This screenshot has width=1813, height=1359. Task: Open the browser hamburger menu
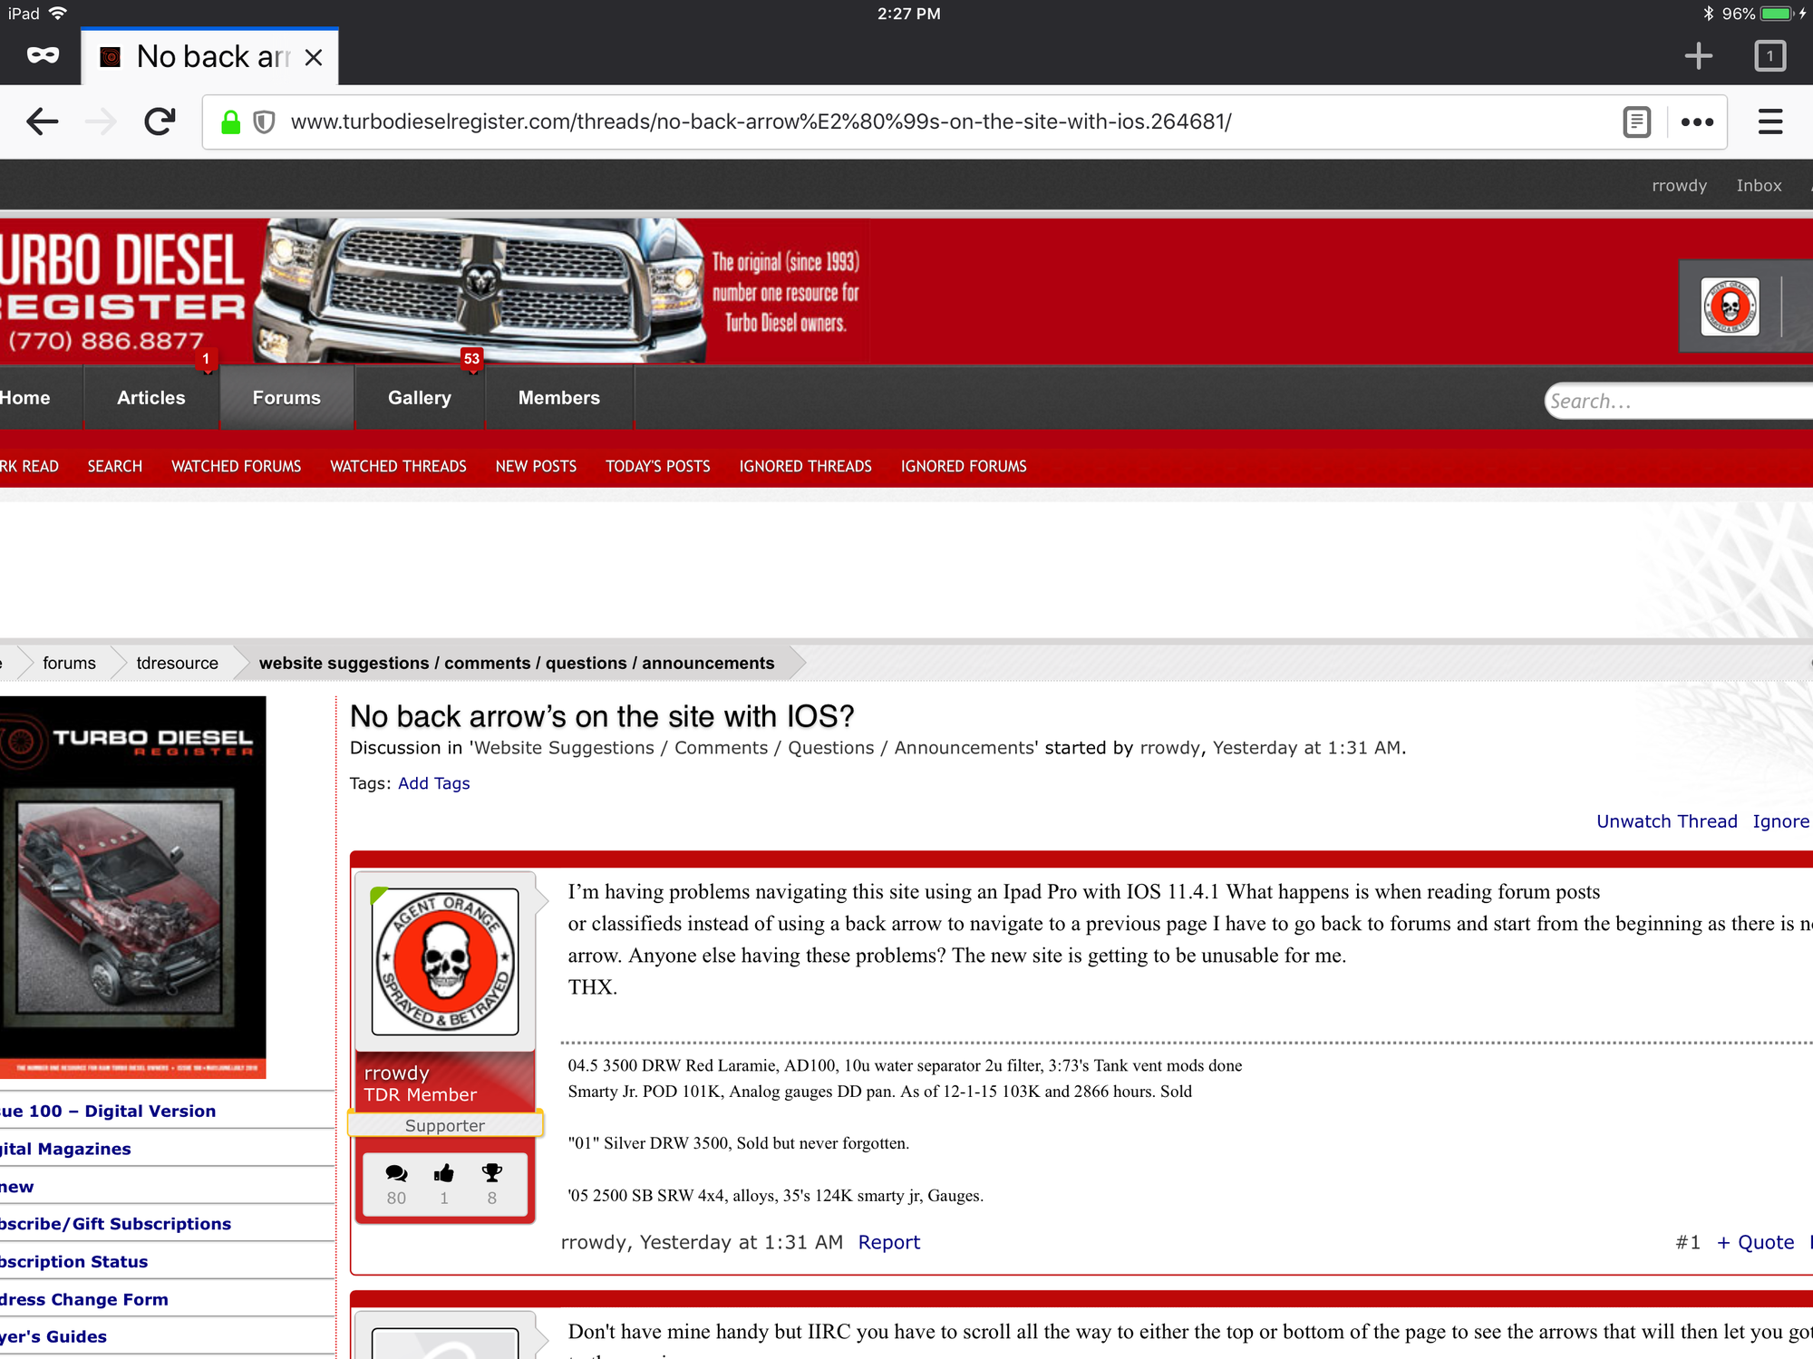click(x=1770, y=121)
